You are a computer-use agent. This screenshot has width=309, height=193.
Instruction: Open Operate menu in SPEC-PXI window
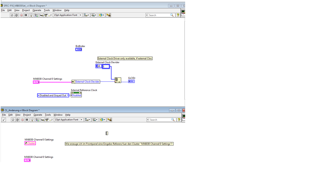click(37, 10)
